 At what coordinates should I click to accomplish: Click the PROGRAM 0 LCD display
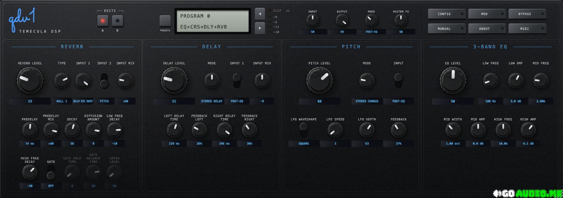click(213, 21)
